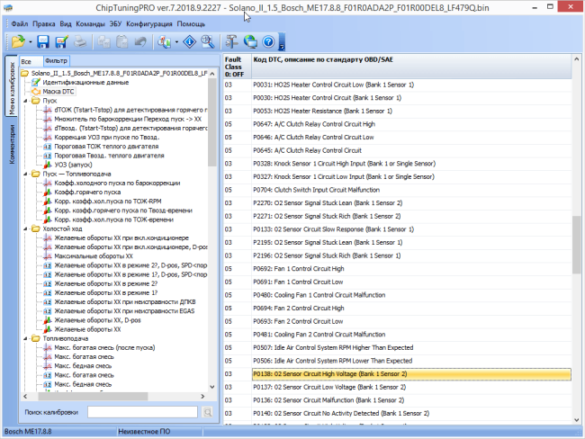The width and height of the screenshot is (585, 439).
Task: Collapse the Пуск — Топливоподача folder
Action: [x=26, y=174]
